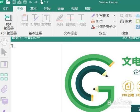Select the 打字机 typewriter tool

(35, 20)
